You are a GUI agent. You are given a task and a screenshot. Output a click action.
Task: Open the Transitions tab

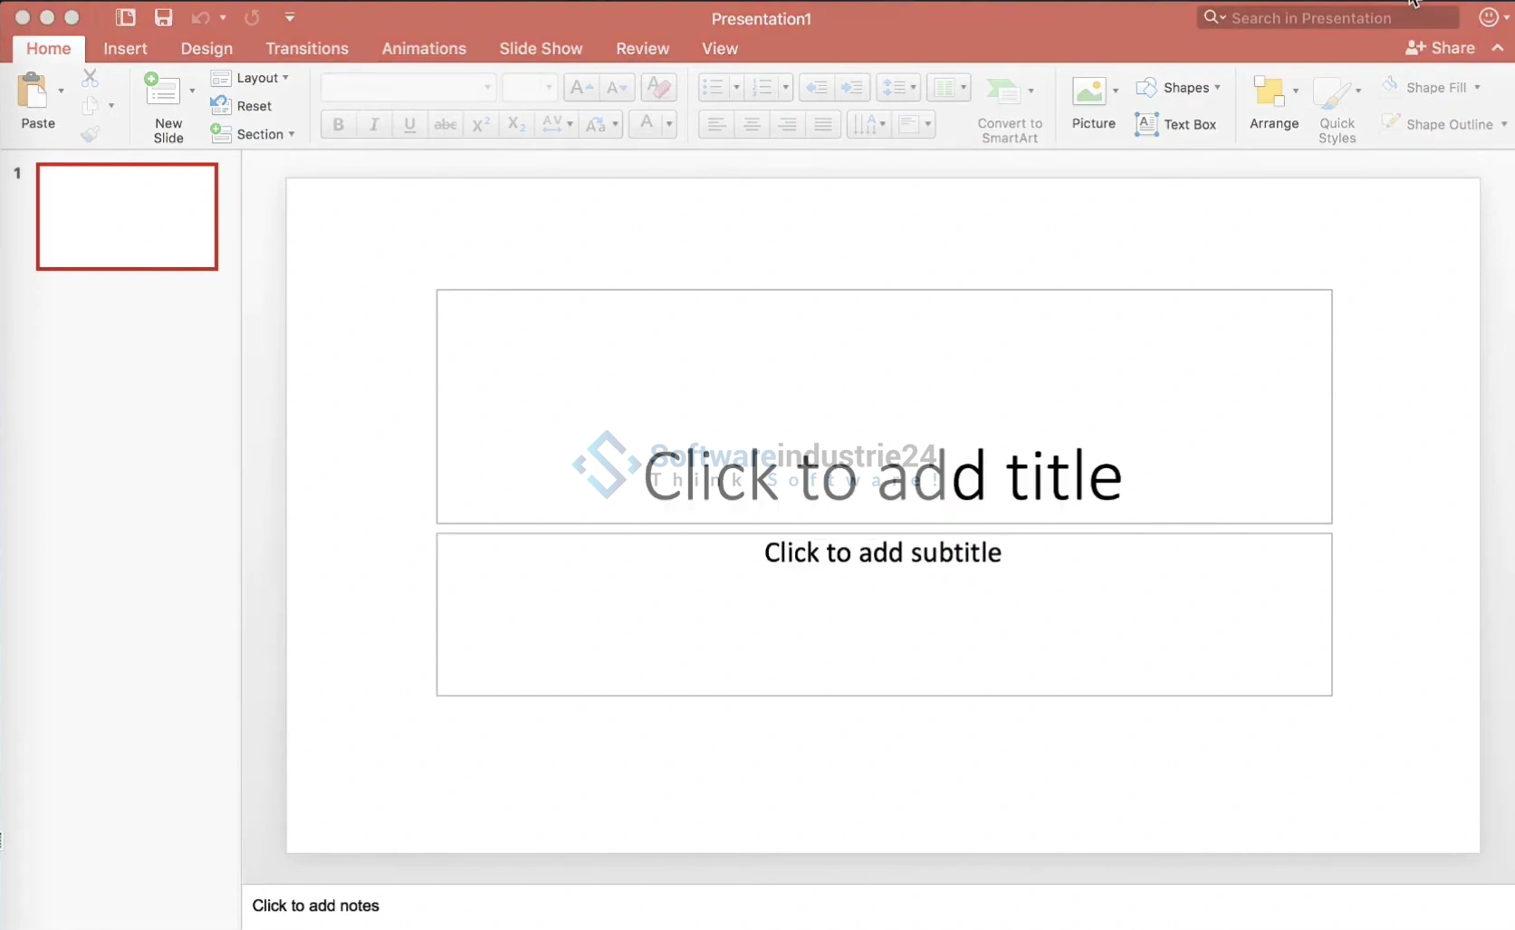click(307, 49)
